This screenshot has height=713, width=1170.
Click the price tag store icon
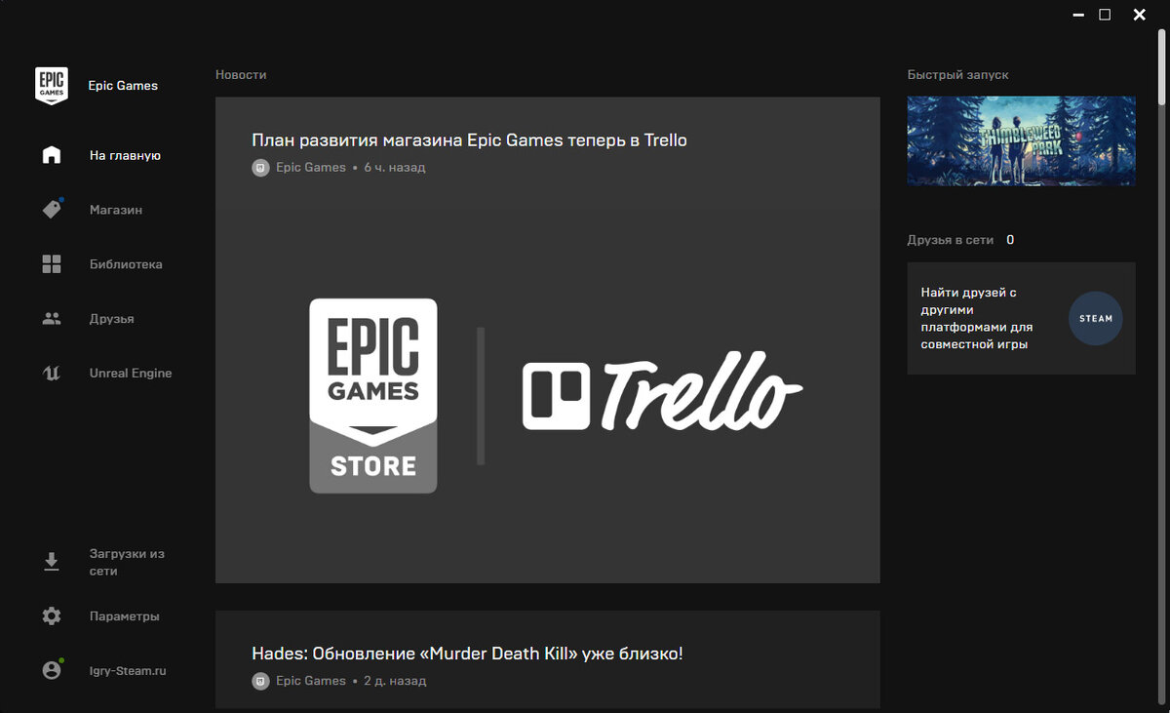[x=52, y=209]
